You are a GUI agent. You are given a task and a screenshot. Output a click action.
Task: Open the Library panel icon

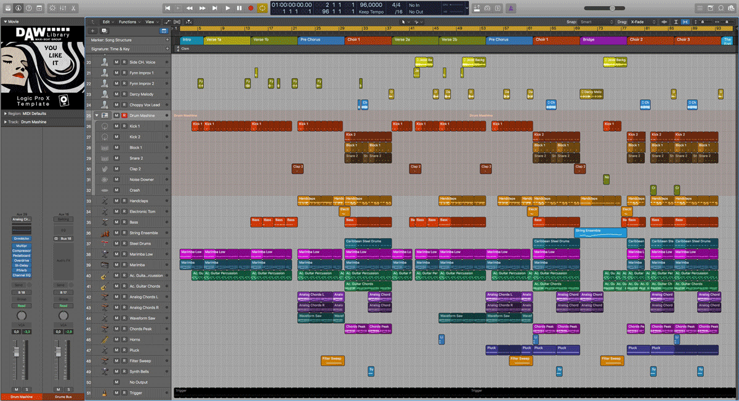coord(7,8)
